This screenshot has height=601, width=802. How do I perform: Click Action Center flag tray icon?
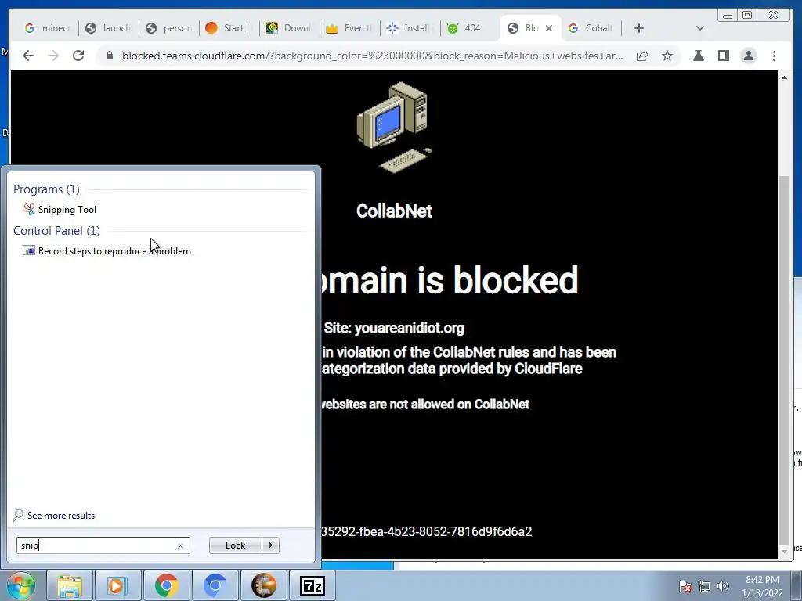pos(685,586)
